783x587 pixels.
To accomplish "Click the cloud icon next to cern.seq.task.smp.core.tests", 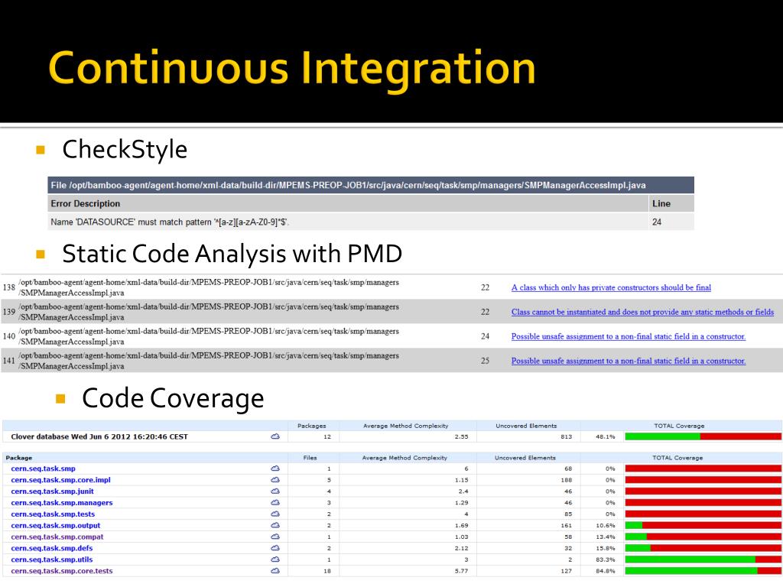I will point(275,571).
